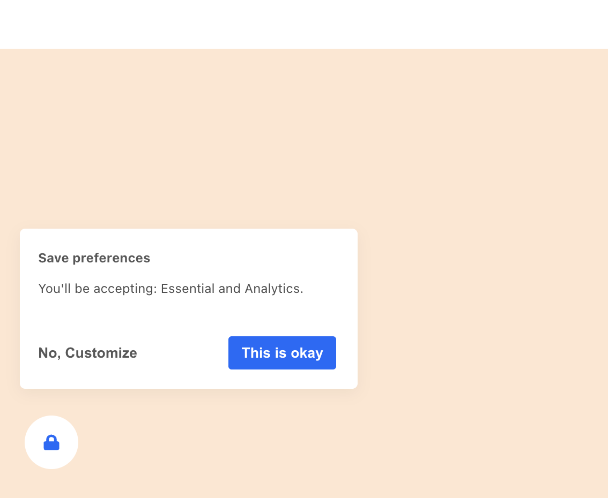Click the word 'preferences' in dialog title
The image size is (608, 498).
[111, 258]
